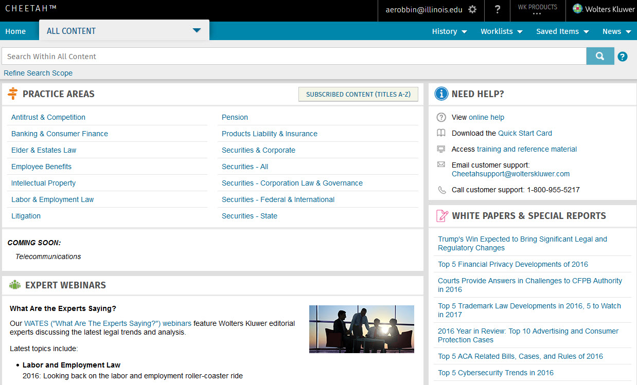The image size is (637, 385).
Task: Open Elder & Estates Law
Action: 44,150
